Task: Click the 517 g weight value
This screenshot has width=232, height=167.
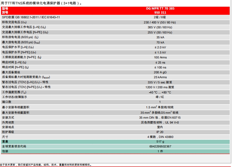Action: tap(160, 142)
